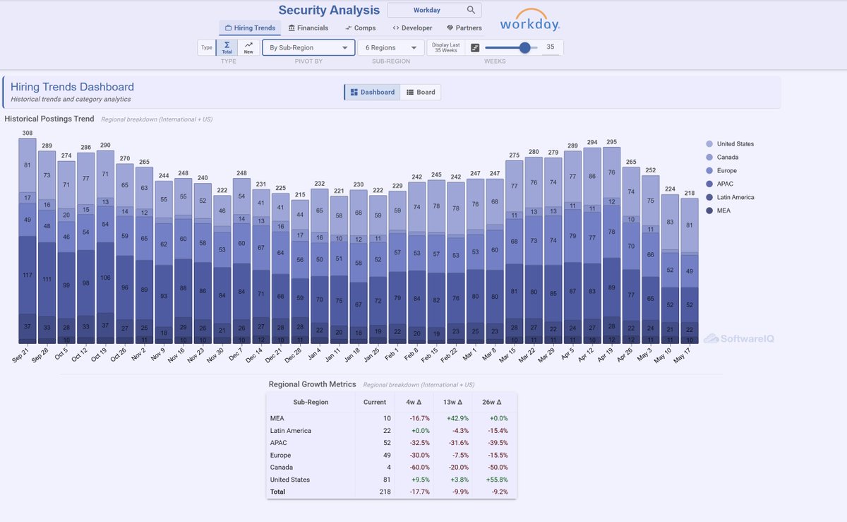This screenshot has width=847, height=522.
Task: Expand the 6 Regions dropdown
Action: 390,47
